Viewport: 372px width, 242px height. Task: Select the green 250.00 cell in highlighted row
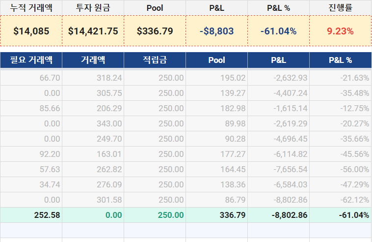click(x=155, y=215)
